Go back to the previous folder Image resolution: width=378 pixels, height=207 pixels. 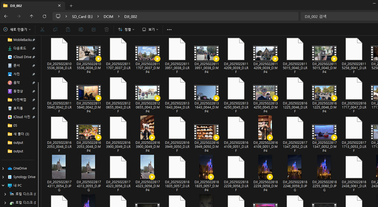click(x=6, y=16)
